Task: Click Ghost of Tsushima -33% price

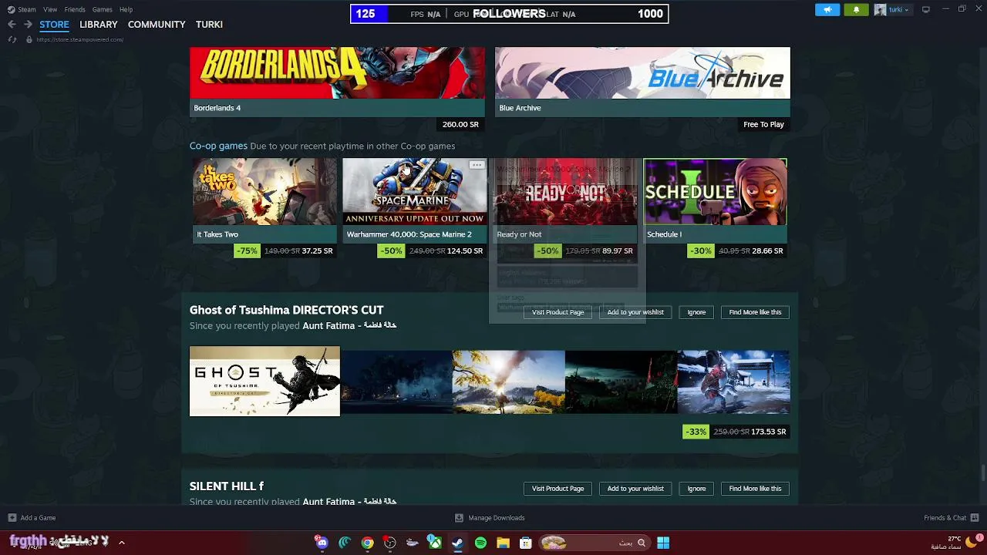Action: click(736, 432)
